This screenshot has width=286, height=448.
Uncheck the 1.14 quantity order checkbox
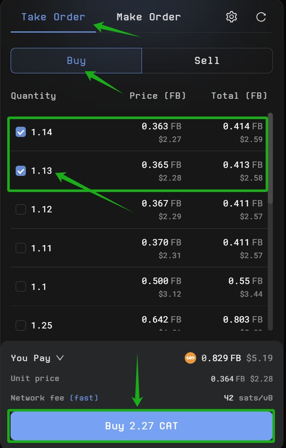[x=21, y=132]
